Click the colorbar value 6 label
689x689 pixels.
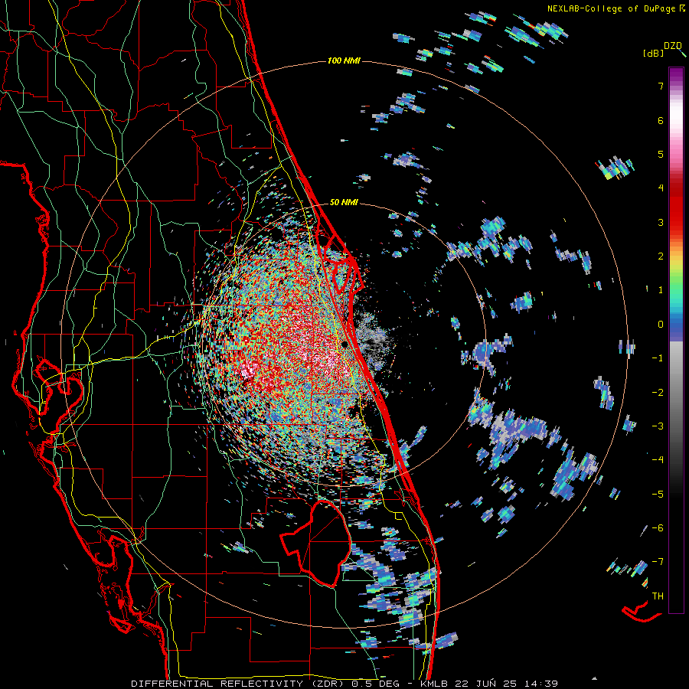coord(661,120)
